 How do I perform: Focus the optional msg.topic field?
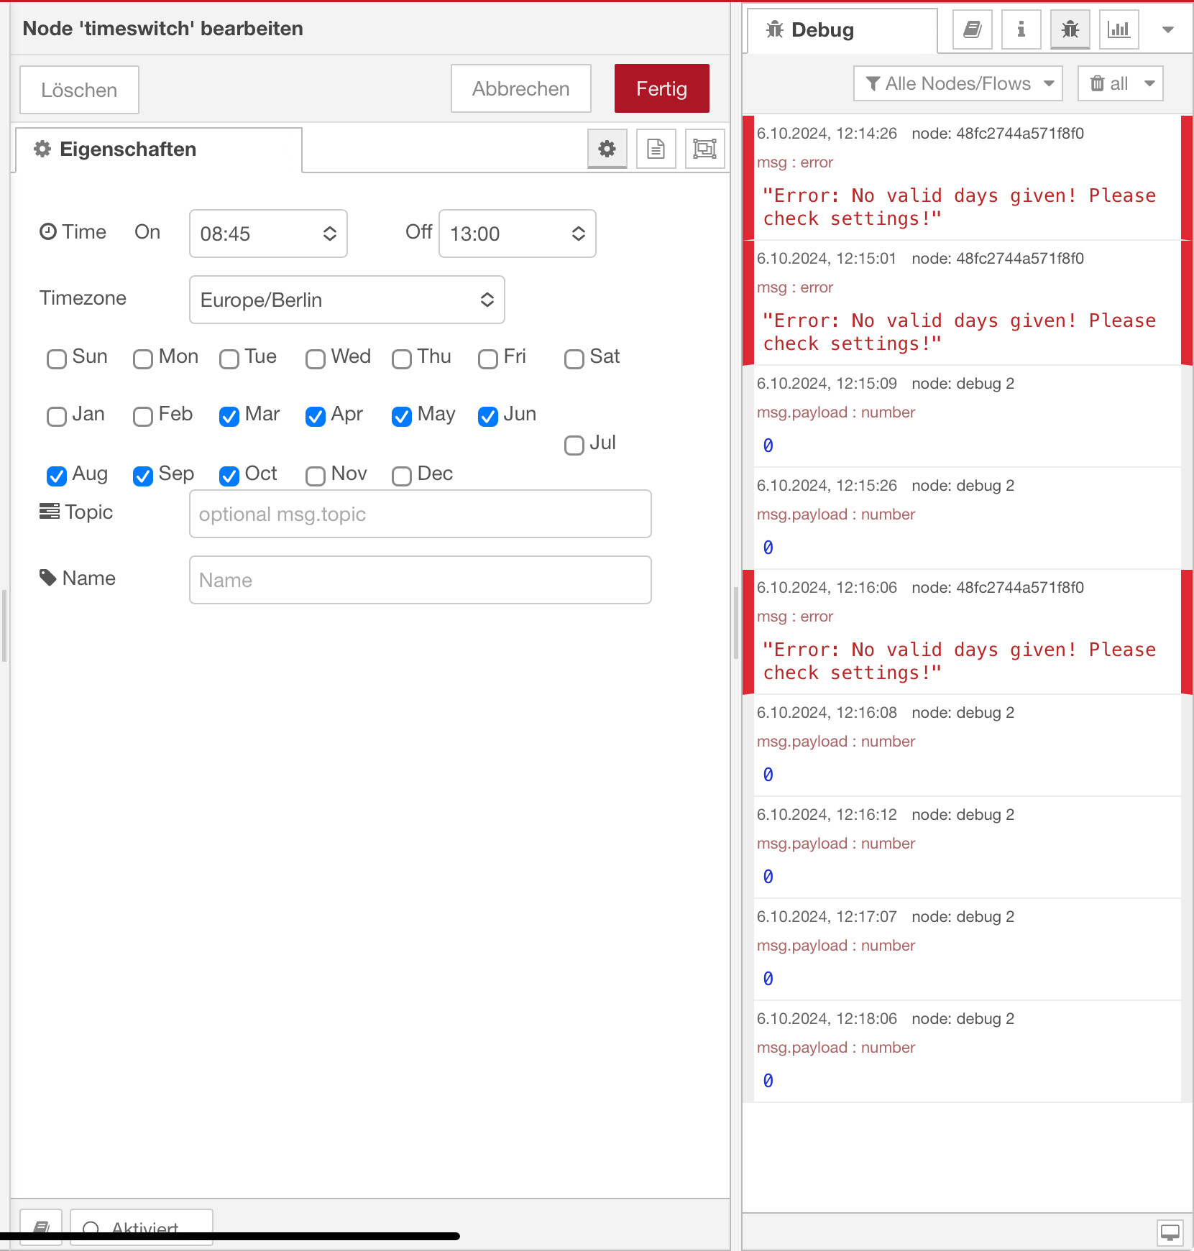click(420, 514)
